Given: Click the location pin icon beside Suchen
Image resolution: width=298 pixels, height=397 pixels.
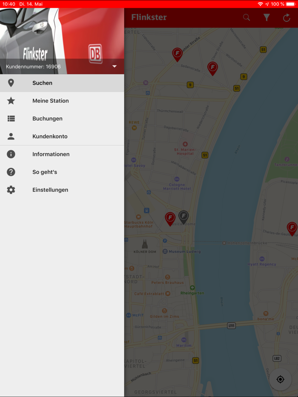Looking at the screenshot, I should point(11,83).
